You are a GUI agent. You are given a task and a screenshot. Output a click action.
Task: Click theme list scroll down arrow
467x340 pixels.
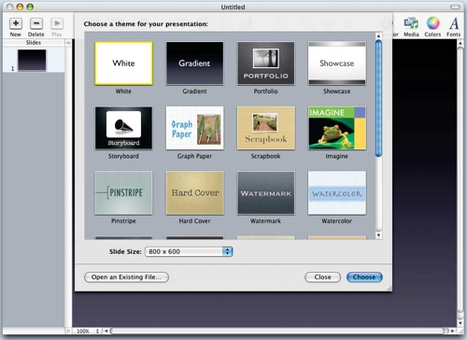[x=378, y=235]
